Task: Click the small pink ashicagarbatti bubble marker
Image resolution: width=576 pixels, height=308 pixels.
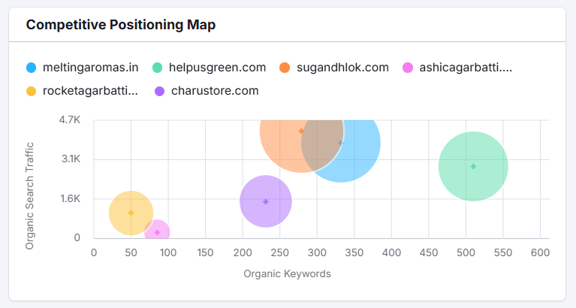Action: pos(157,232)
